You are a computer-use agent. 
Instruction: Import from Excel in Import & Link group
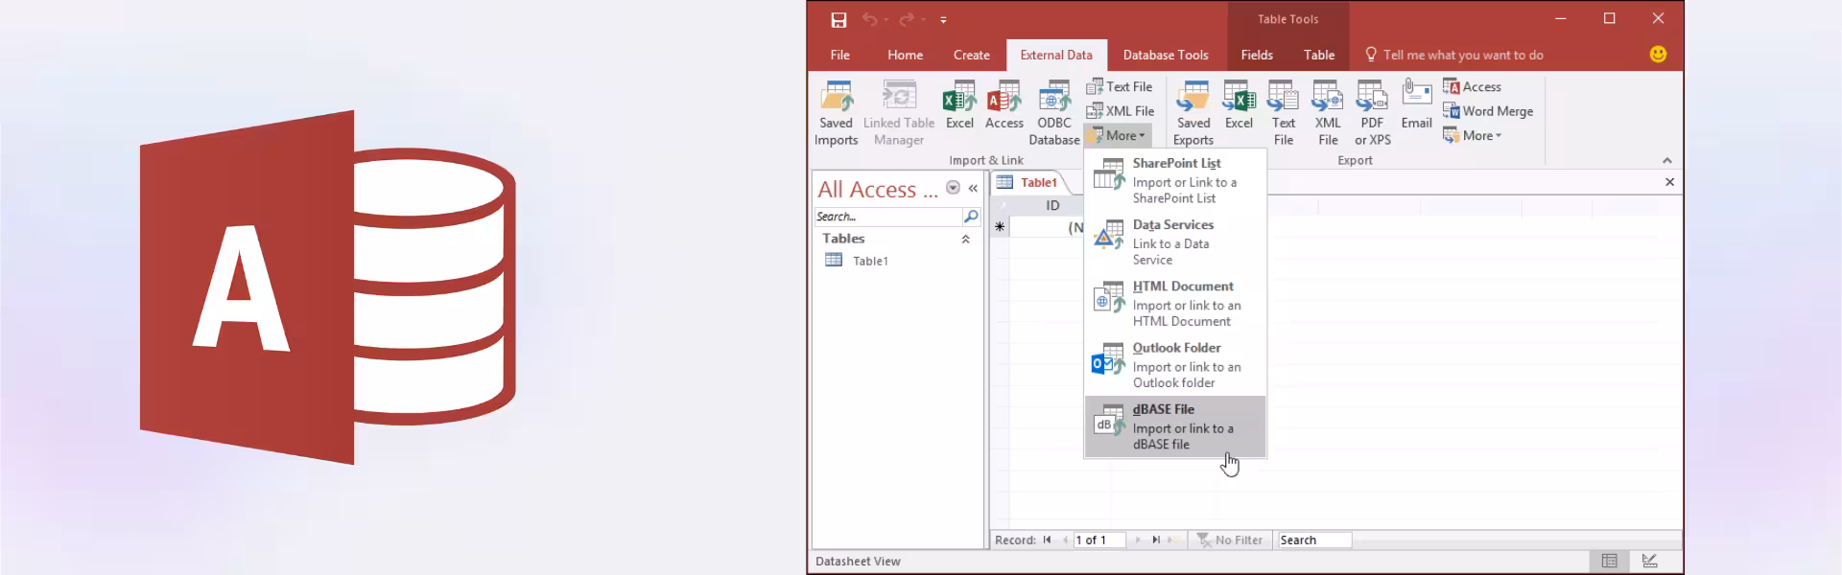point(959,105)
